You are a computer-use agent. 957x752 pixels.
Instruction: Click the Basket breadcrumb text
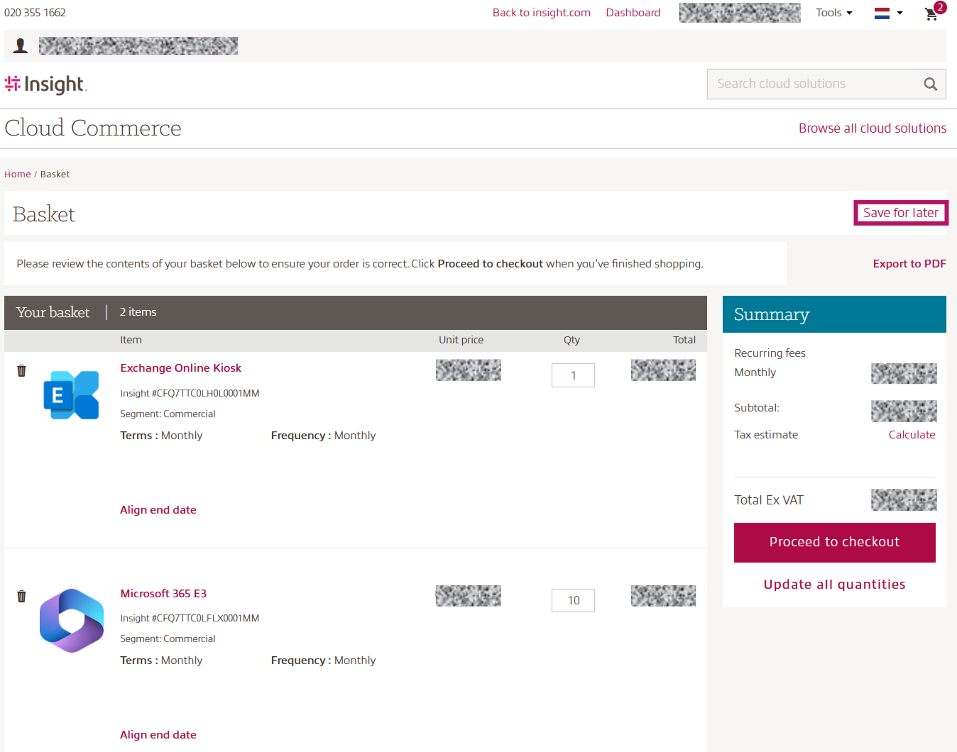tap(55, 174)
